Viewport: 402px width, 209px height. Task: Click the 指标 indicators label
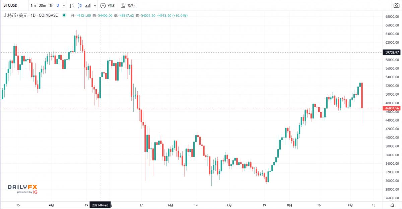click(131, 5)
